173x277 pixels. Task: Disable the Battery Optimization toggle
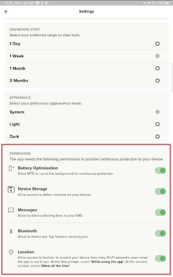pos(161,171)
